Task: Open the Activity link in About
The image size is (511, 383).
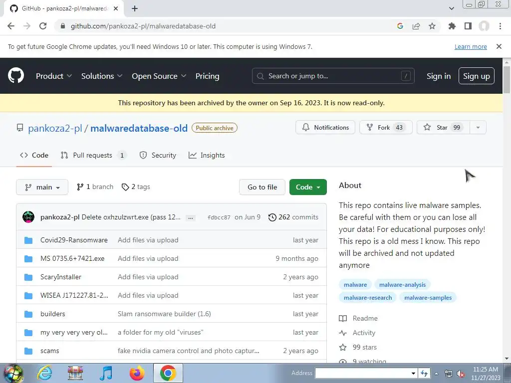Action: tap(357, 333)
